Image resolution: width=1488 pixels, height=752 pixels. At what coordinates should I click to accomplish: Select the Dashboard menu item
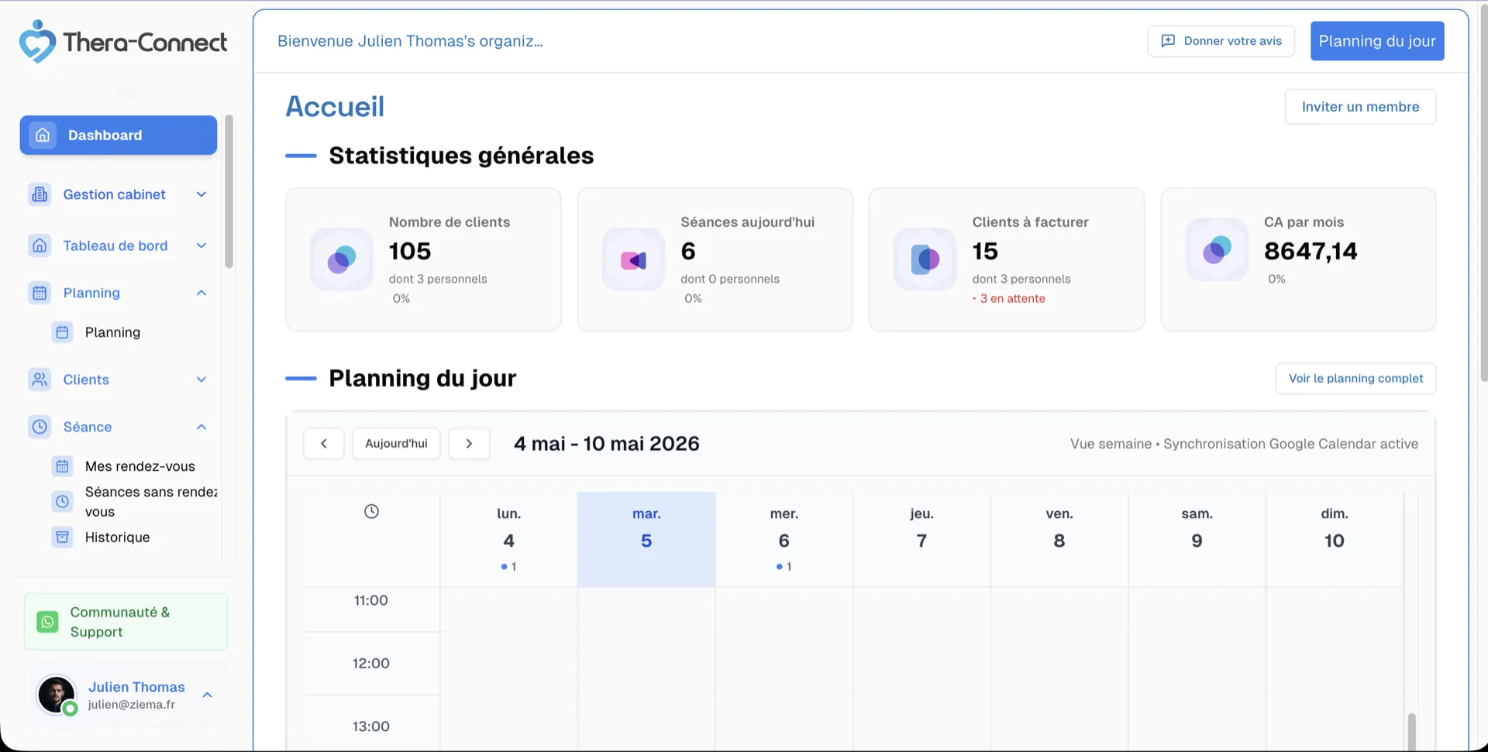119,135
